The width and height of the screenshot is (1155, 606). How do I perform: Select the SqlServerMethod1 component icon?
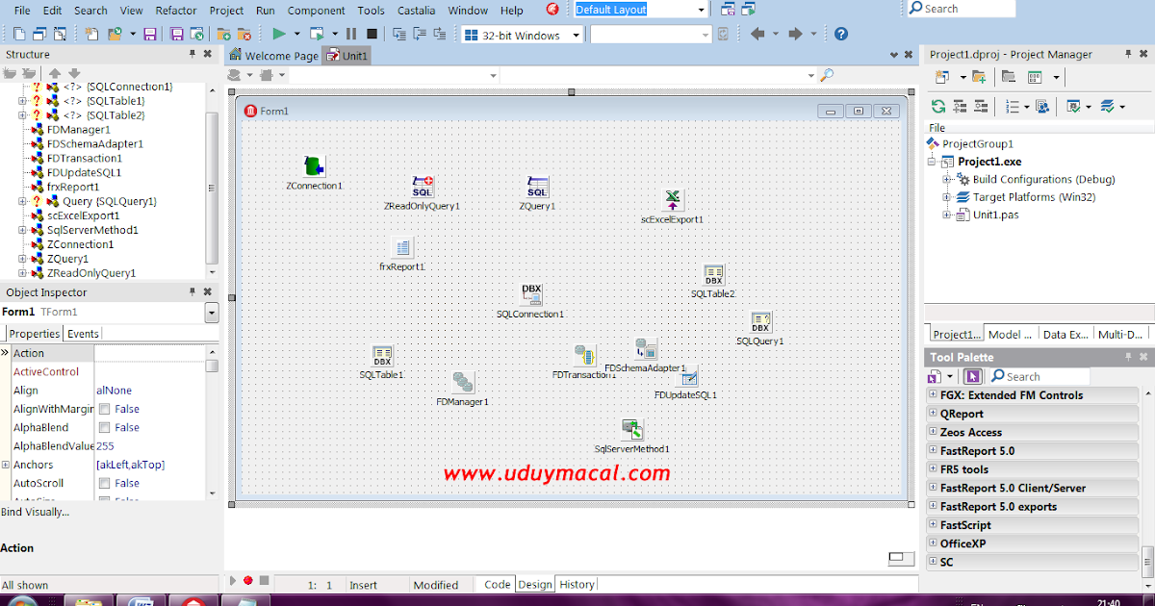pyautogui.click(x=631, y=430)
